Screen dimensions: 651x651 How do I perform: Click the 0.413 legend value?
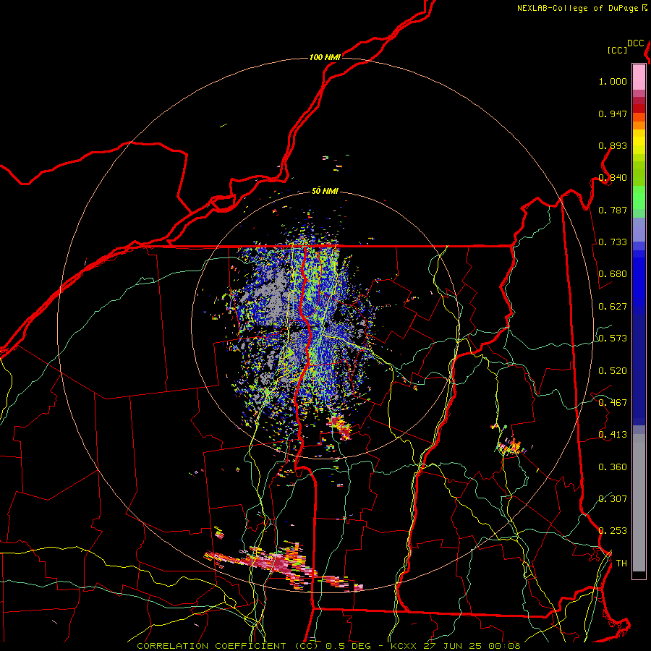pyautogui.click(x=613, y=435)
